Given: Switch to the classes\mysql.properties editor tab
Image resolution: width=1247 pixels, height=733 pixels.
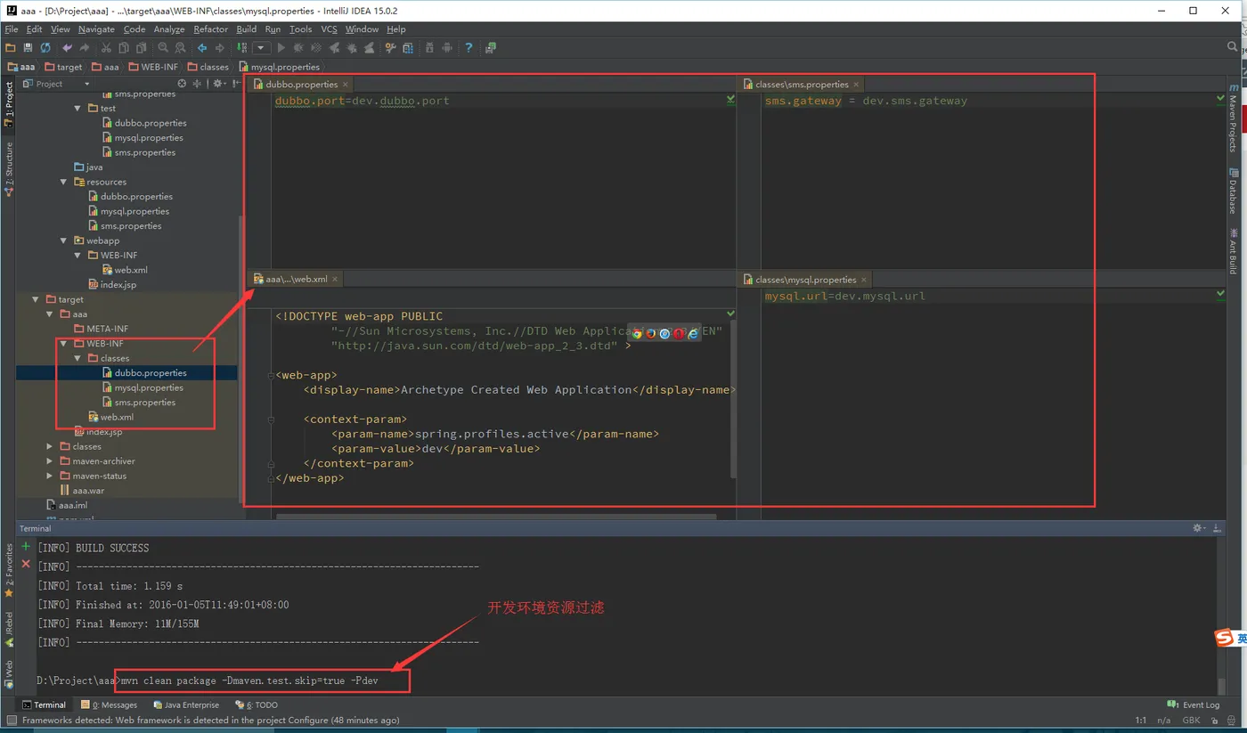Looking at the screenshot, I should pos(805,280).
